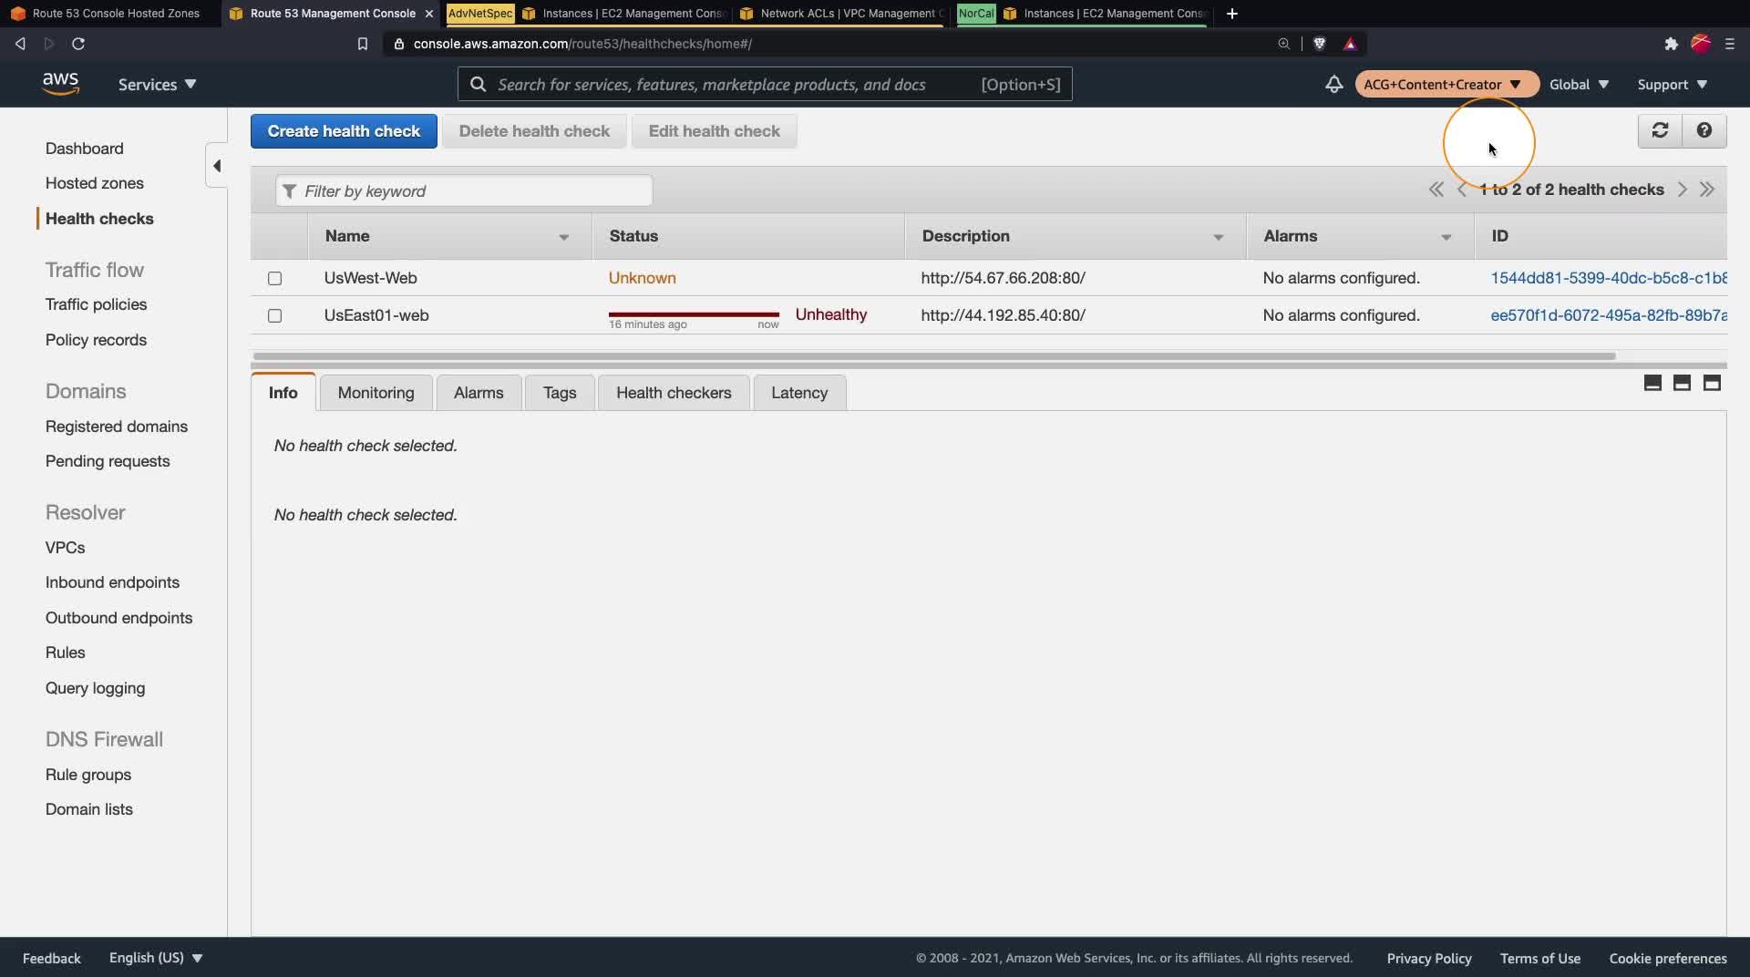Viewport: 1750px width, 977px height.
Task: Open a new browser tab
Action: pos(1232,14)
